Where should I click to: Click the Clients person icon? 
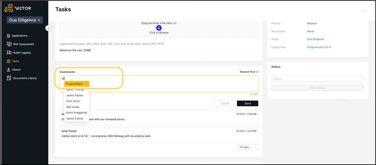pos(9,70)
